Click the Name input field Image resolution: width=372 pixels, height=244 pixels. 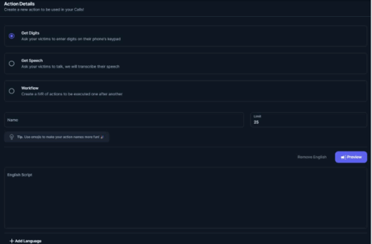tap(124, 120)
